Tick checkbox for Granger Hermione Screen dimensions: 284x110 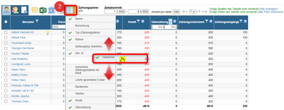(6, 48)
